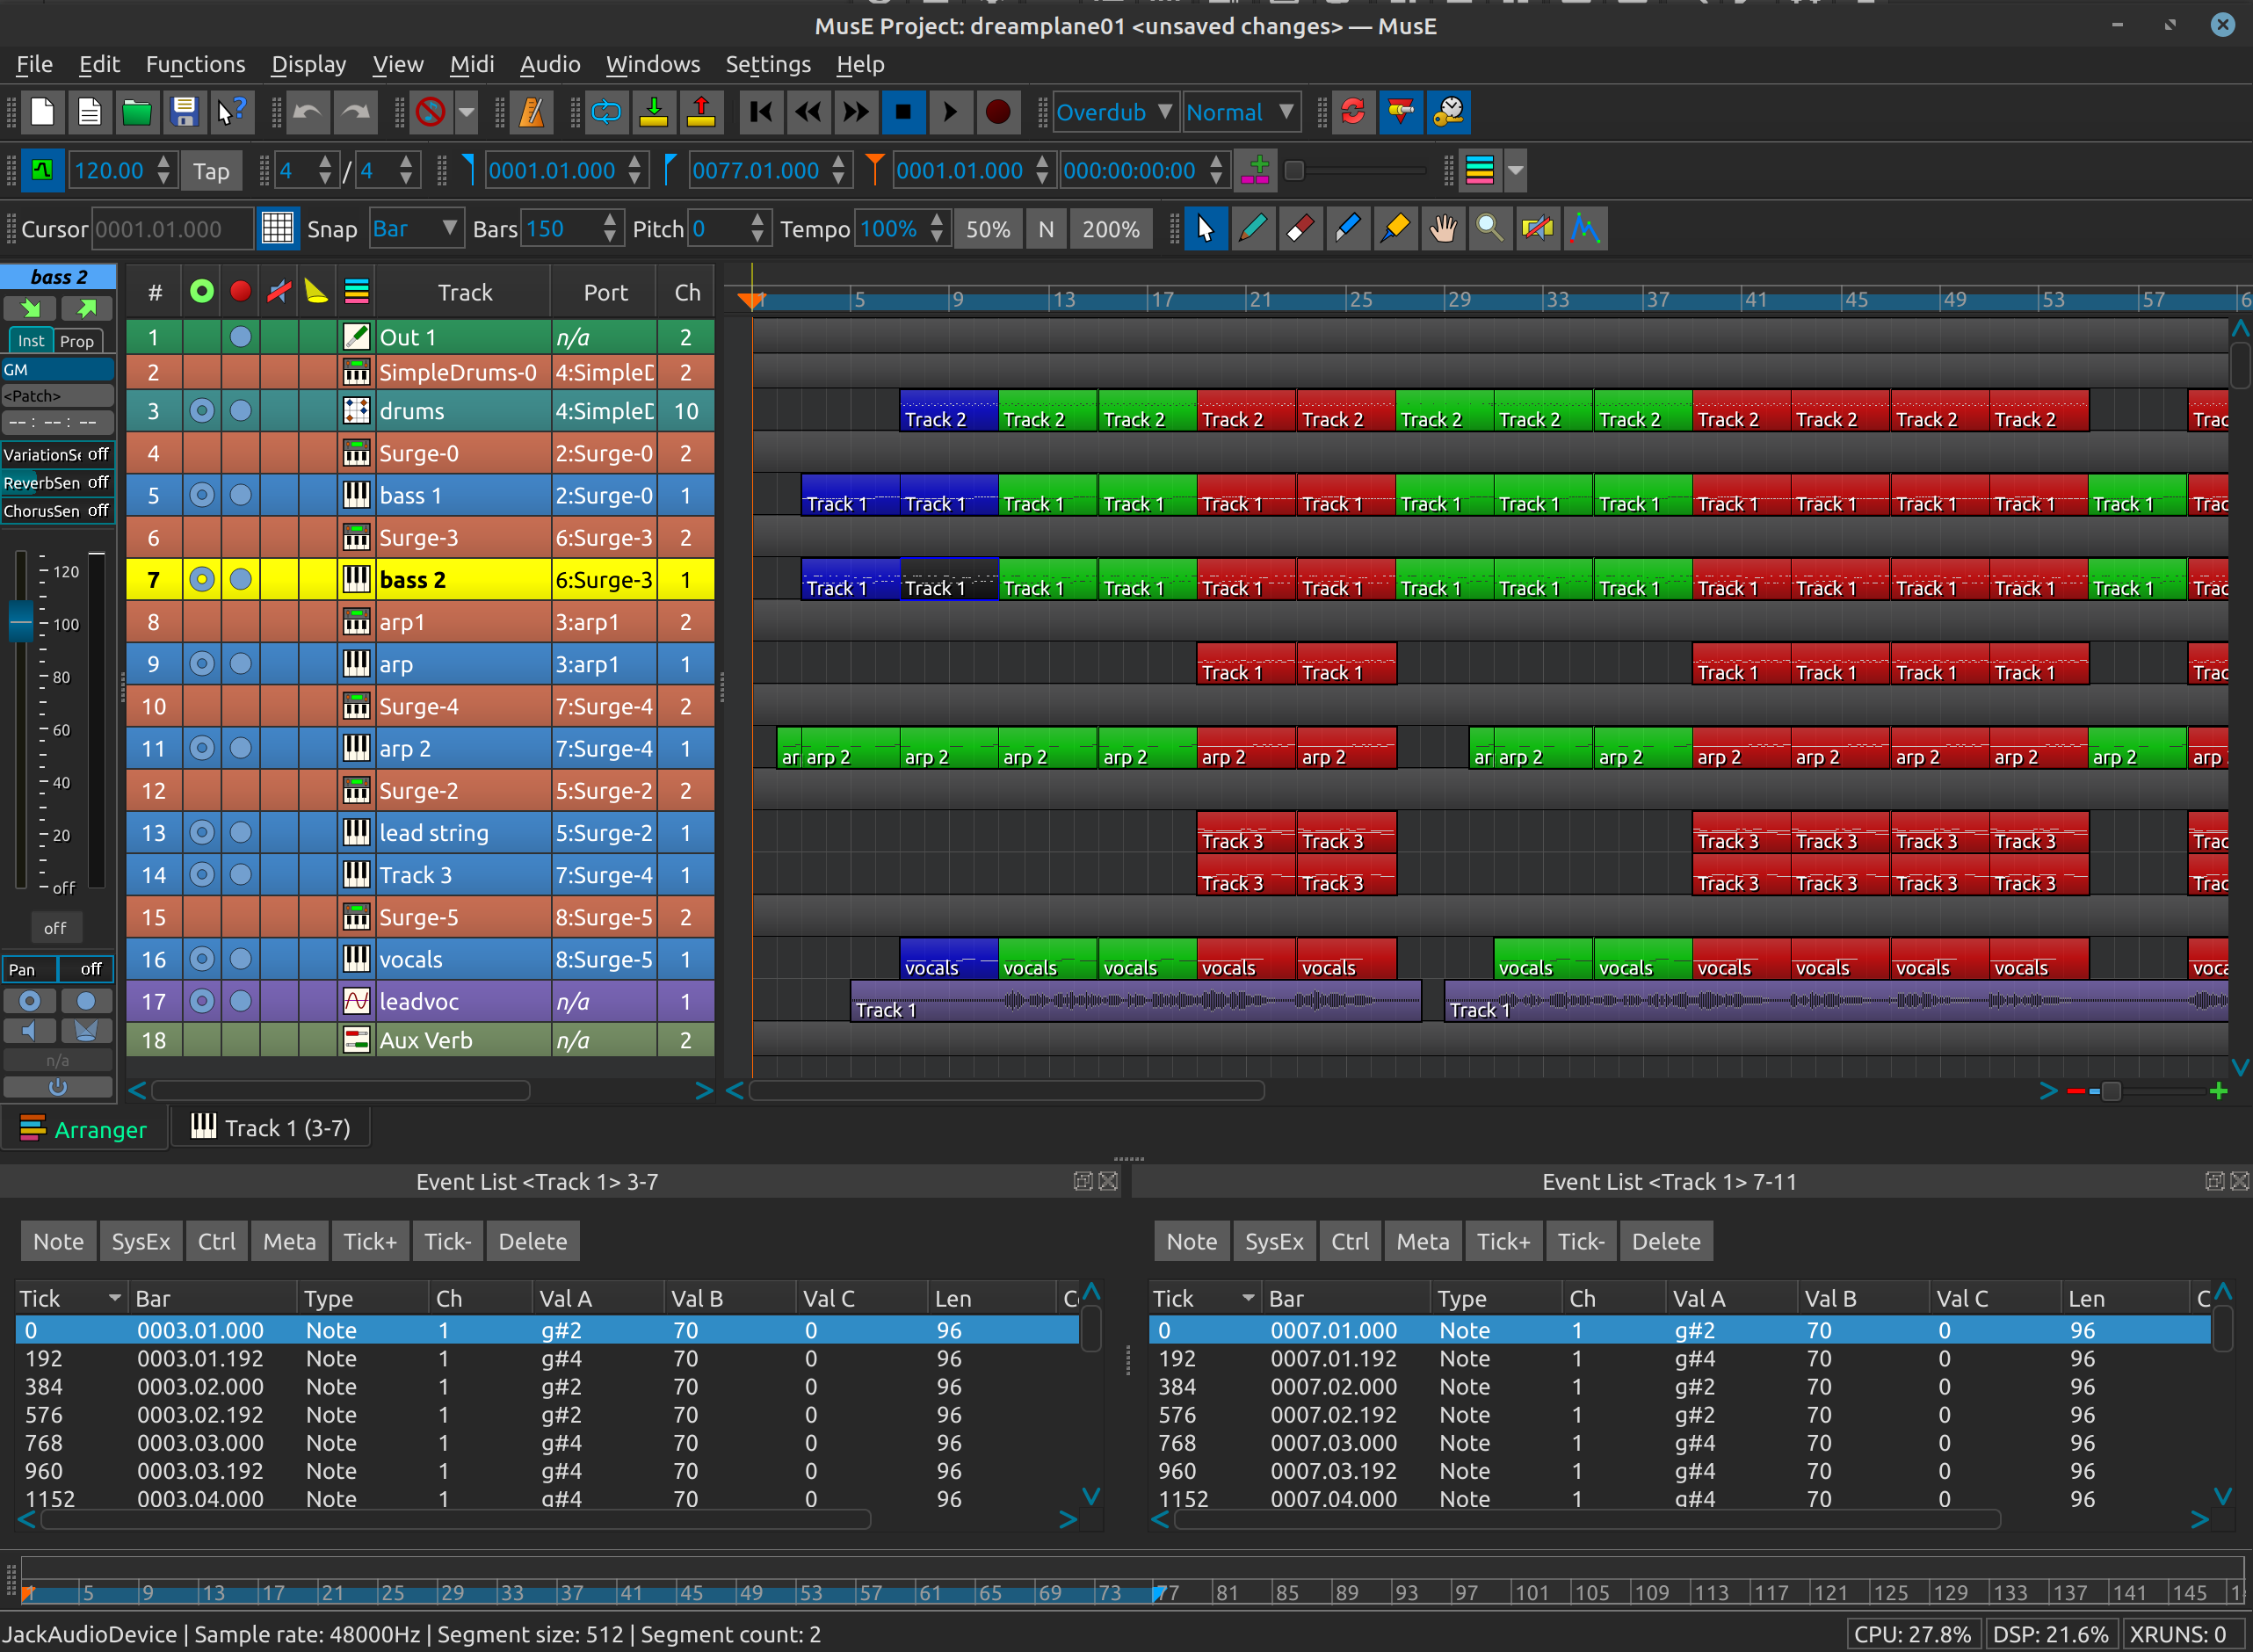Select the Zoom magnifier tool
The image size is (2253, 1652).
click(1489, 229)
